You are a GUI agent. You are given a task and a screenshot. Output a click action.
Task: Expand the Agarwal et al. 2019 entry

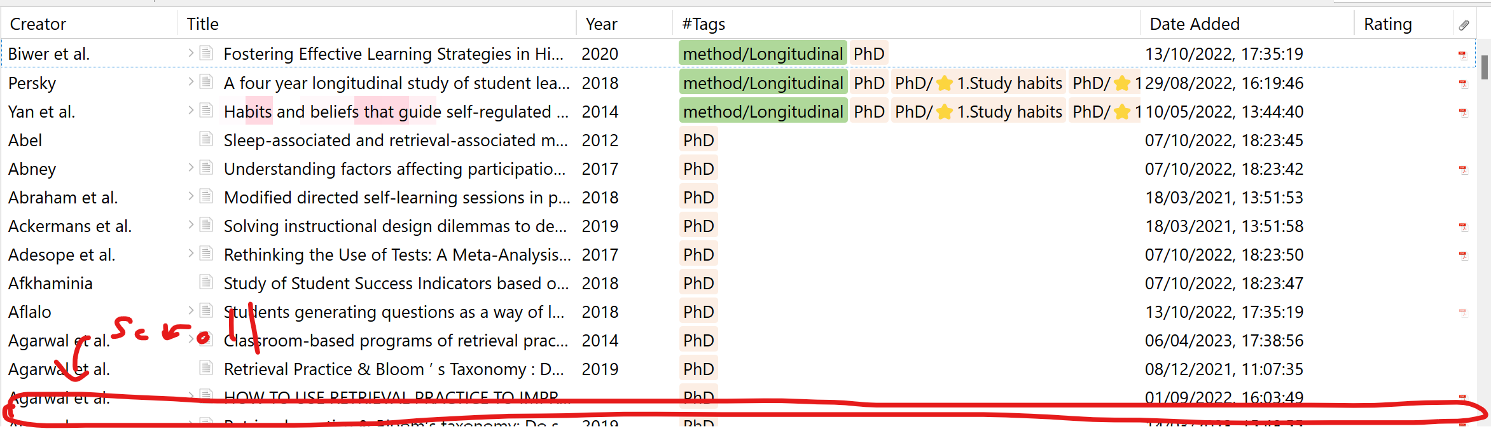(190, 369)
